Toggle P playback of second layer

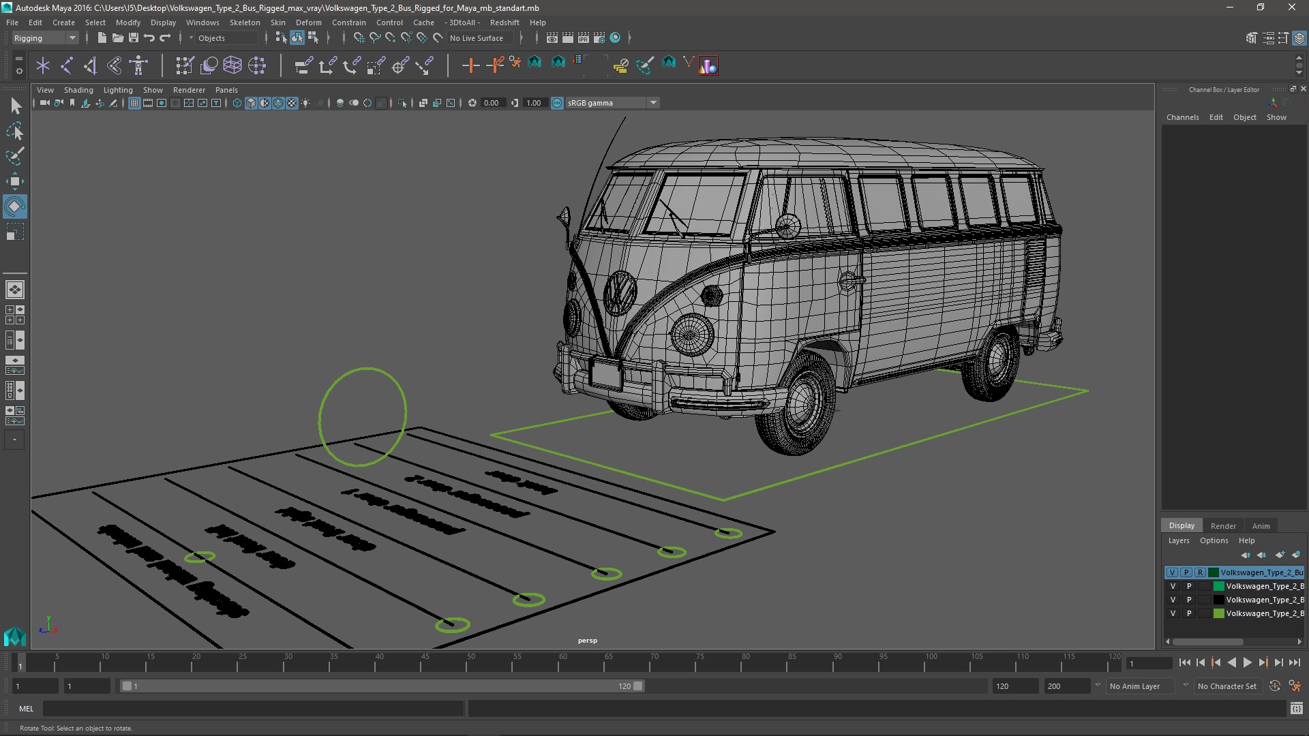point(1189,586)
